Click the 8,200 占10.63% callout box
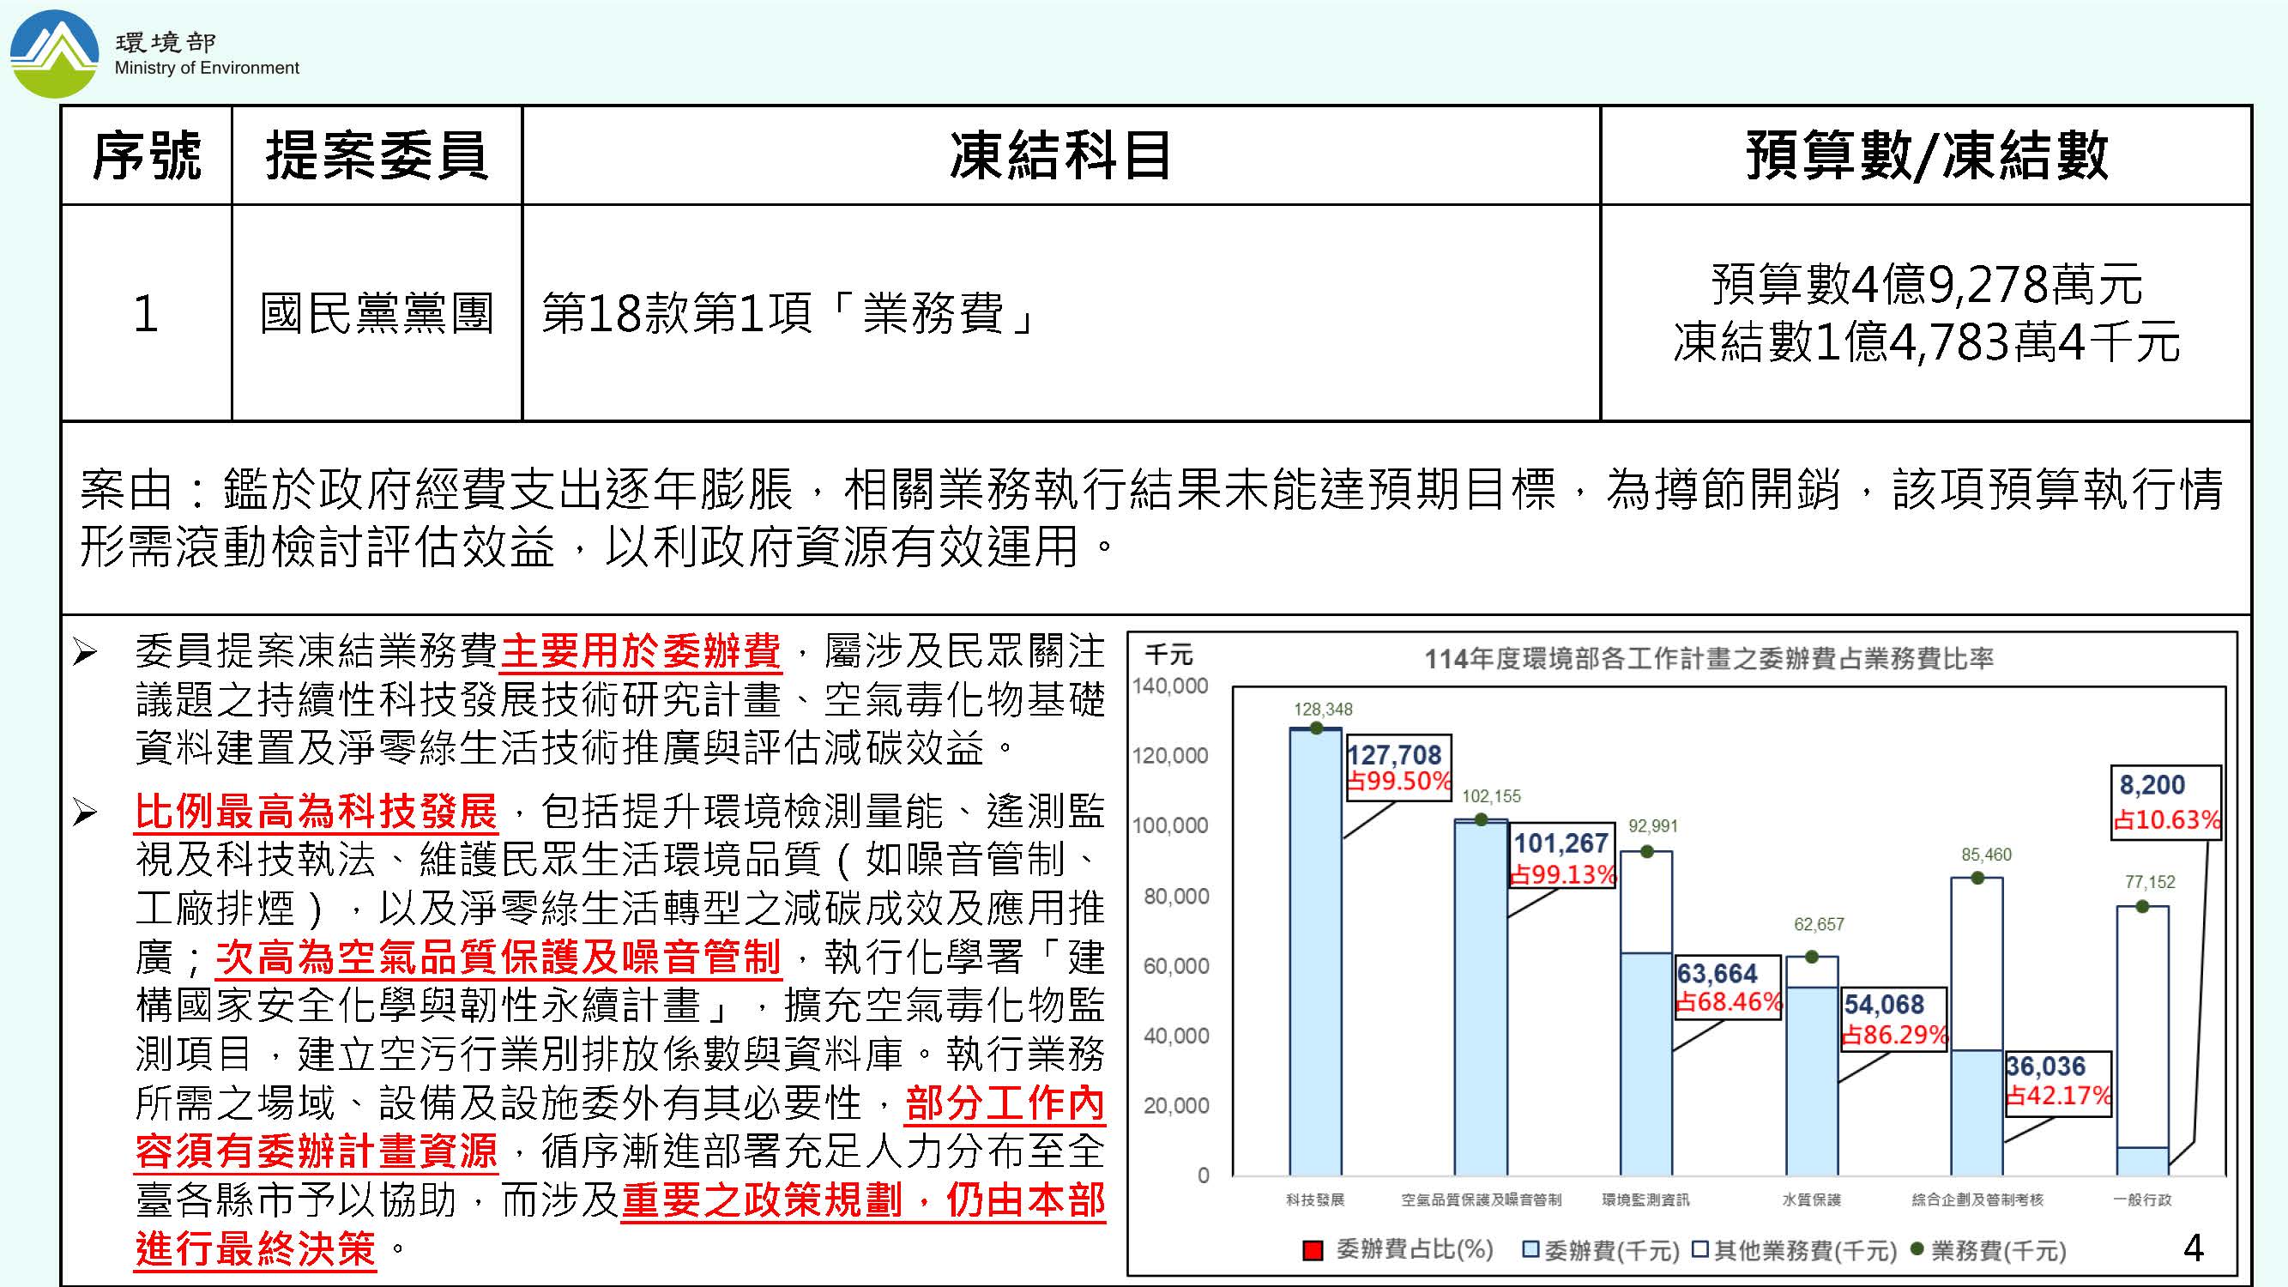Screen dimensions: 2288x1287 pos(2165,801)
